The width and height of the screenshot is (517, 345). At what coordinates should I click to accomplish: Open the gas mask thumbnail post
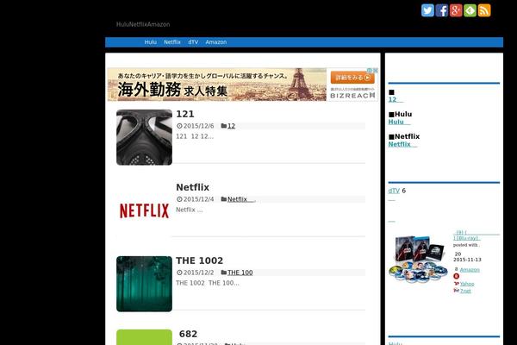pos(144,137)
